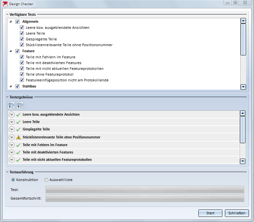254x222 pixels.
Task: Click the Konstruktion radio label text
Action: coord(27,180)
